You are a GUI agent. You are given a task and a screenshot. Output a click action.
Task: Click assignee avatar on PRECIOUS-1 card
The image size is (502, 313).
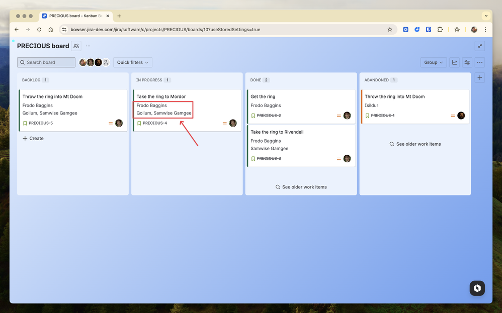[x=461, y=116]
